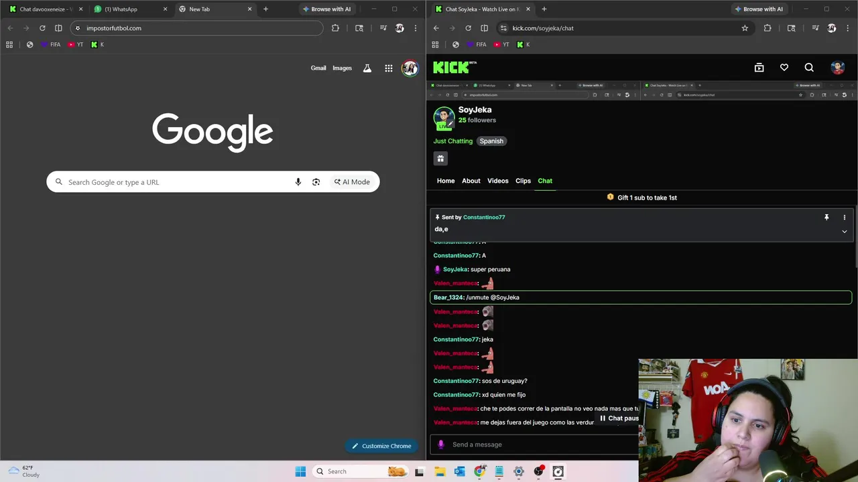Open Gmail link on New Tab page
The width and height of the screenshot is (858, 482).
[x=318, y=68]
